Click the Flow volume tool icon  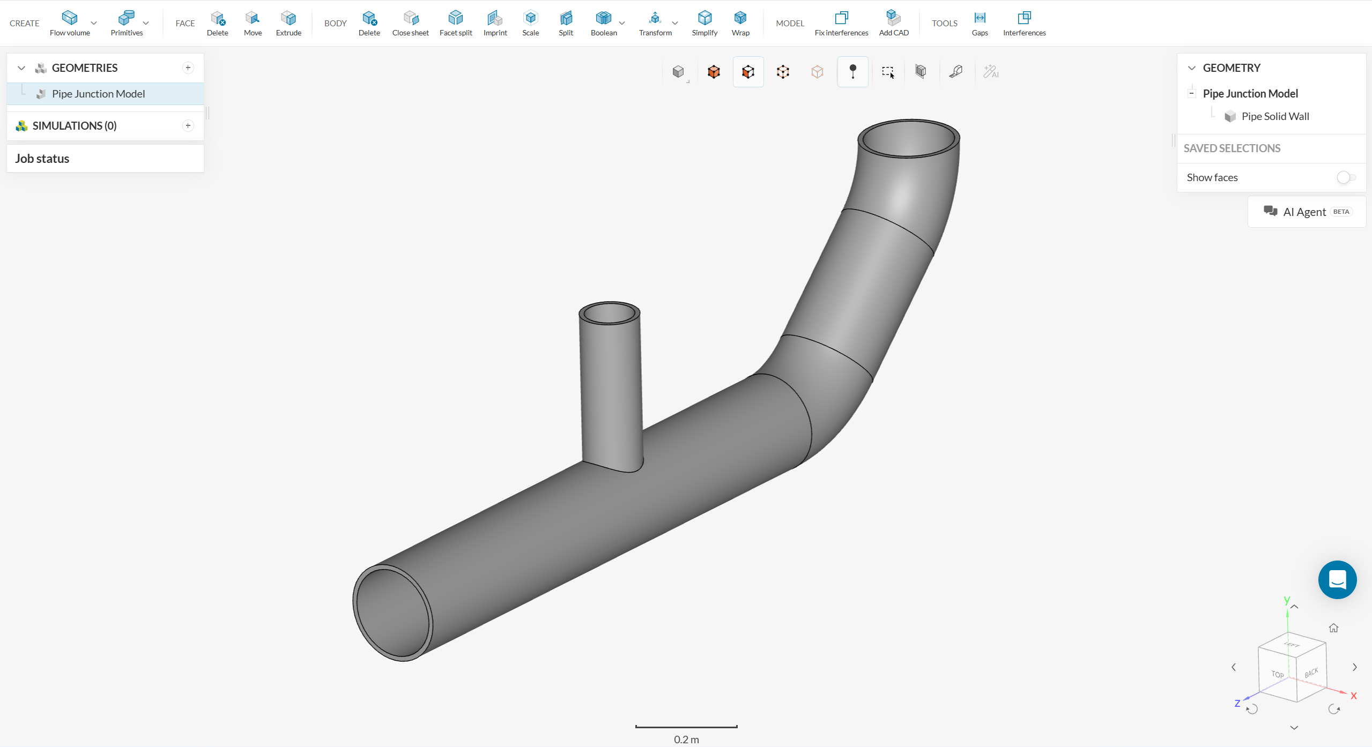(x=70, y=18)
